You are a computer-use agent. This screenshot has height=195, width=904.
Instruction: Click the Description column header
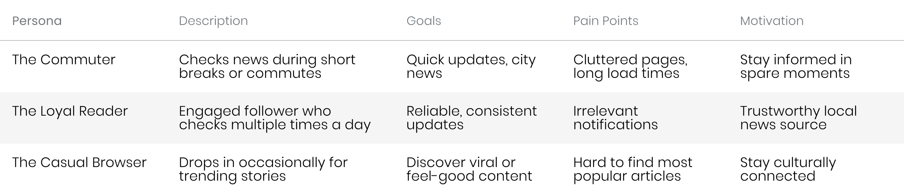click(213, 20)
